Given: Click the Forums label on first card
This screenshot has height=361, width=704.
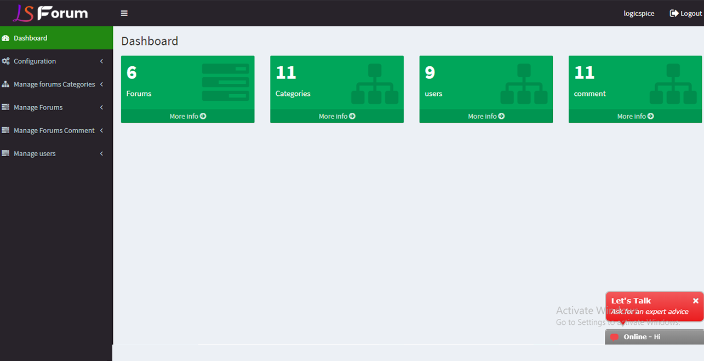Looking at the screenshot, I should pyautogui.click(x=139, y=94).
